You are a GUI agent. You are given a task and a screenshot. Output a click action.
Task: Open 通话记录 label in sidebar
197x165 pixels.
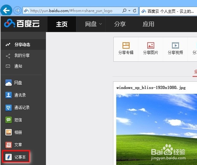coord(22,107)
